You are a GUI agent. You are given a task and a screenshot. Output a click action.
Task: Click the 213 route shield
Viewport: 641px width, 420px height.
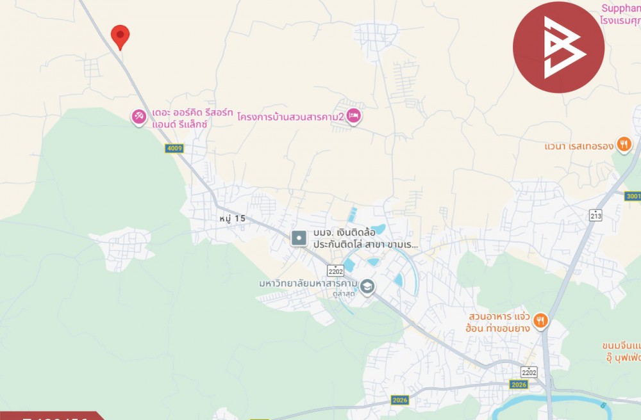tap(595, 214)
